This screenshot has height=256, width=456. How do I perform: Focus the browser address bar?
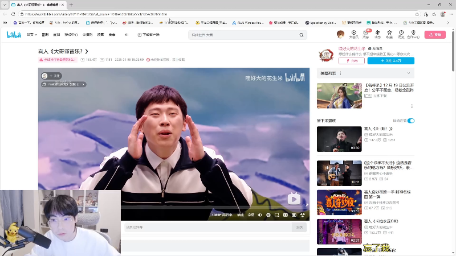click(218, 14)
